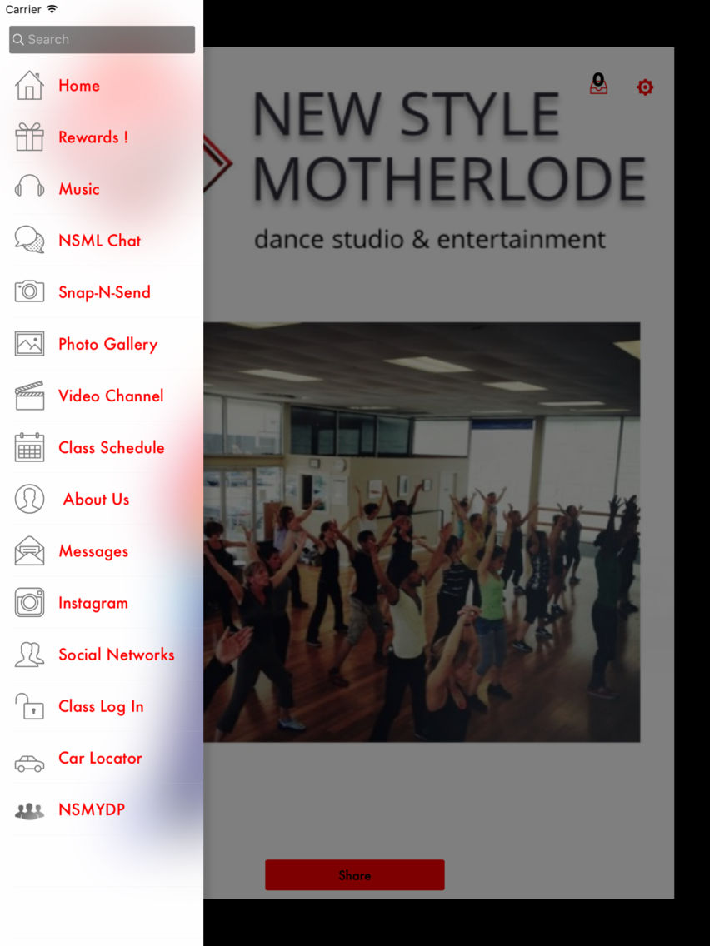
Task: Open the About Us label
Action: (x=96, y=500)
